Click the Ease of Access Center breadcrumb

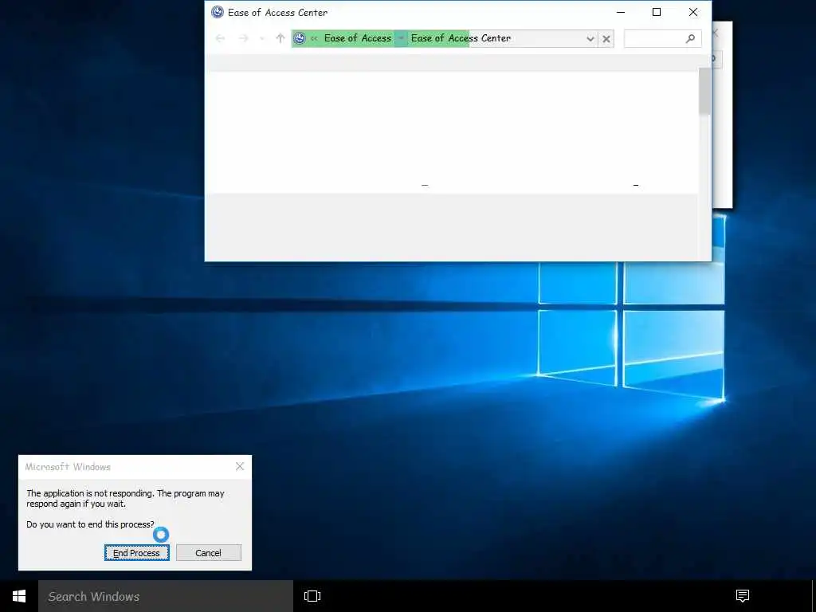click(461, 38)
